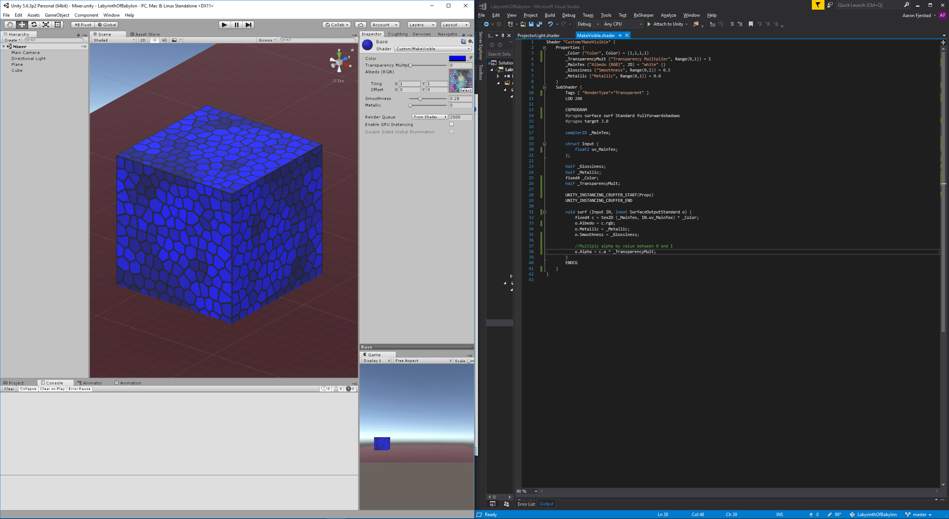Select the Rect transform tool
Screen dimensions: 949x519
[57, 25]
